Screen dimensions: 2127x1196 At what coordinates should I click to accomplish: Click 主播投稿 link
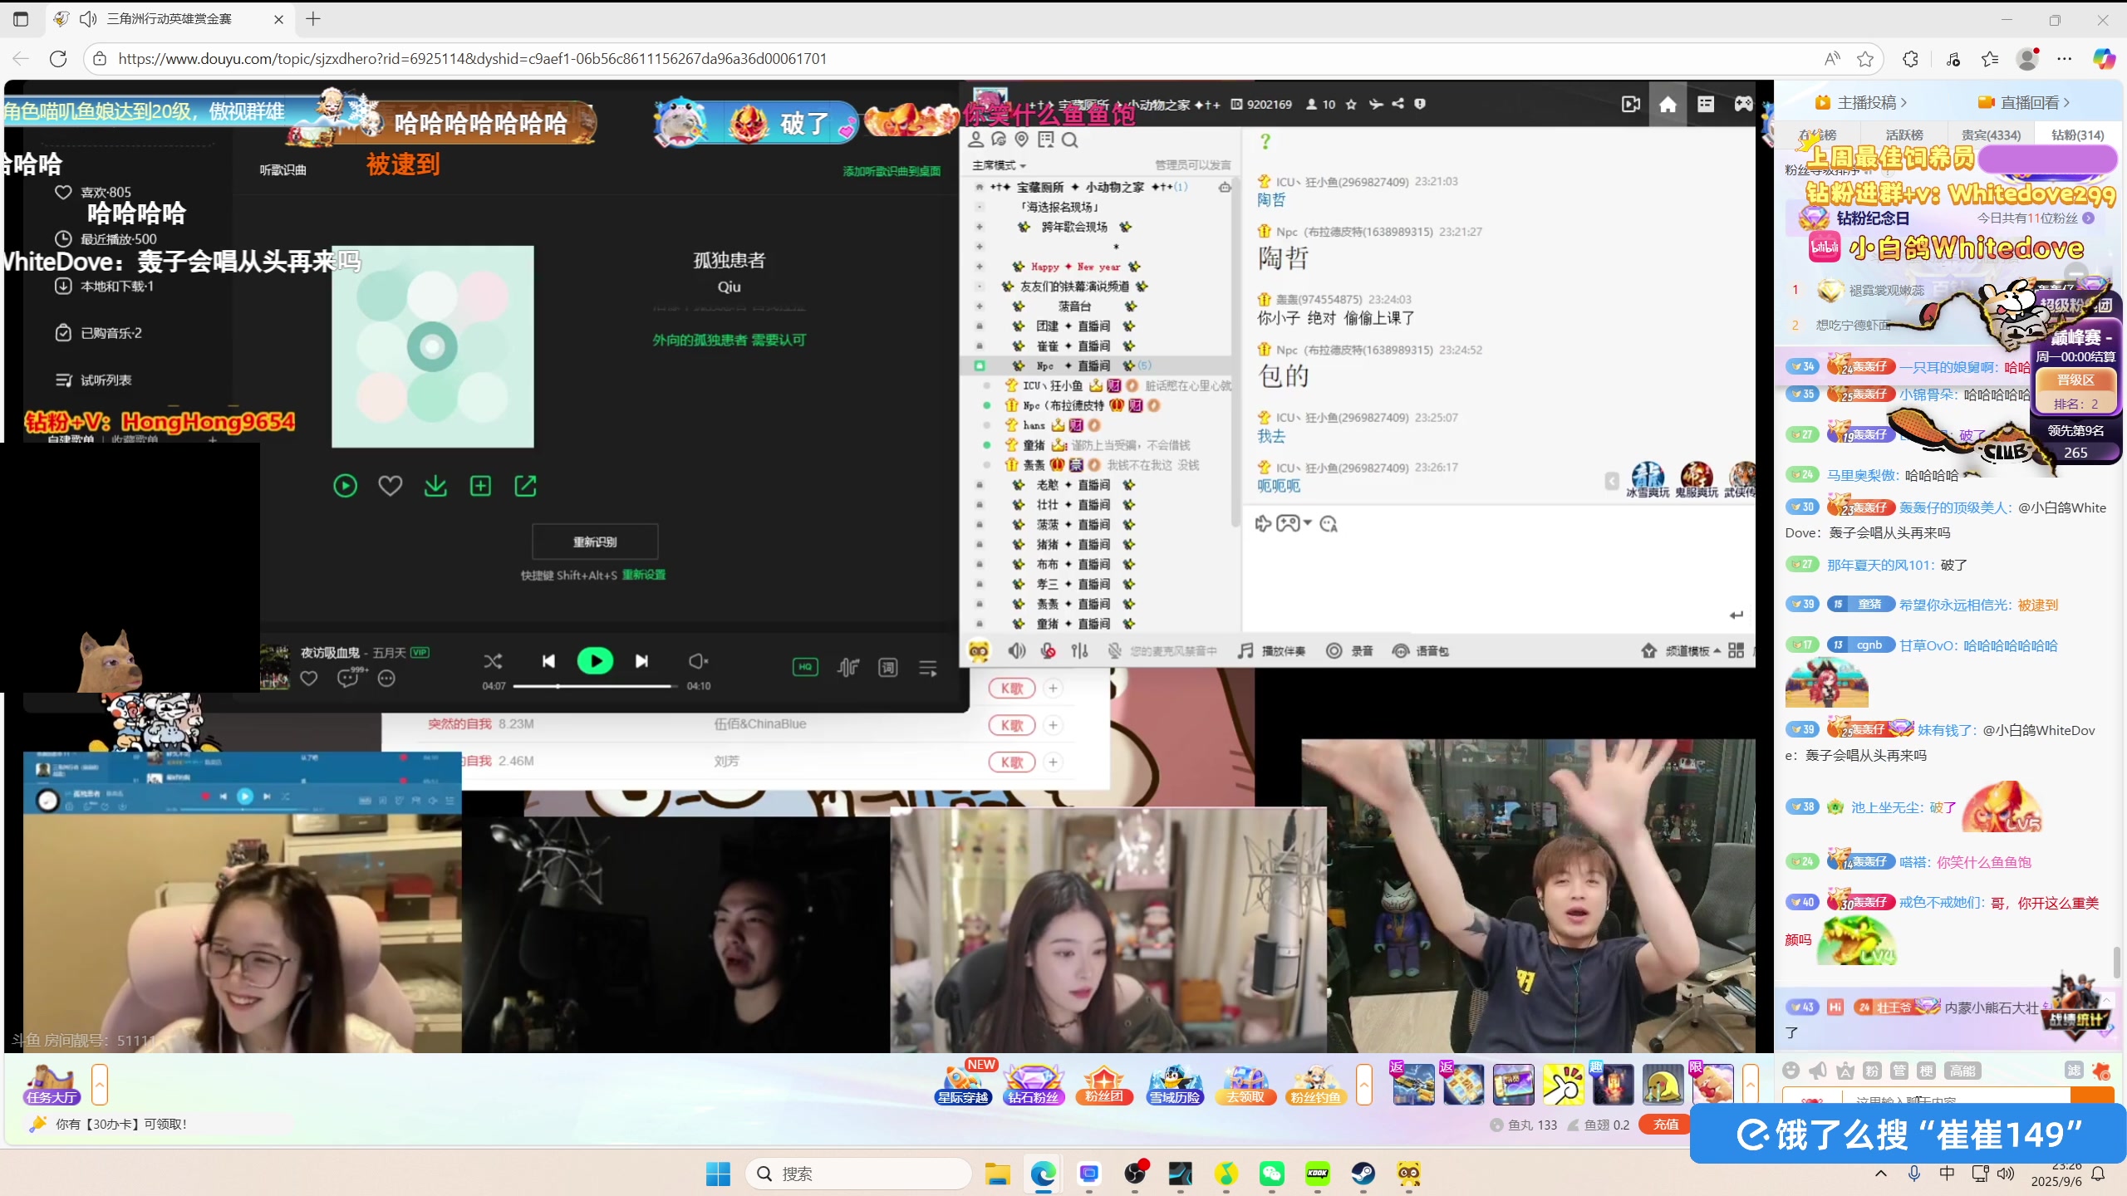[x=1861, y=102]
